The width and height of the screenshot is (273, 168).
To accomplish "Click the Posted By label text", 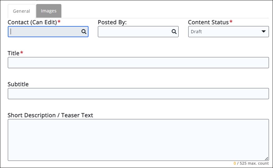I will (112, 22).
